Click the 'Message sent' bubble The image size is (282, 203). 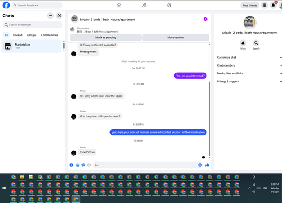tap(88, 52)
